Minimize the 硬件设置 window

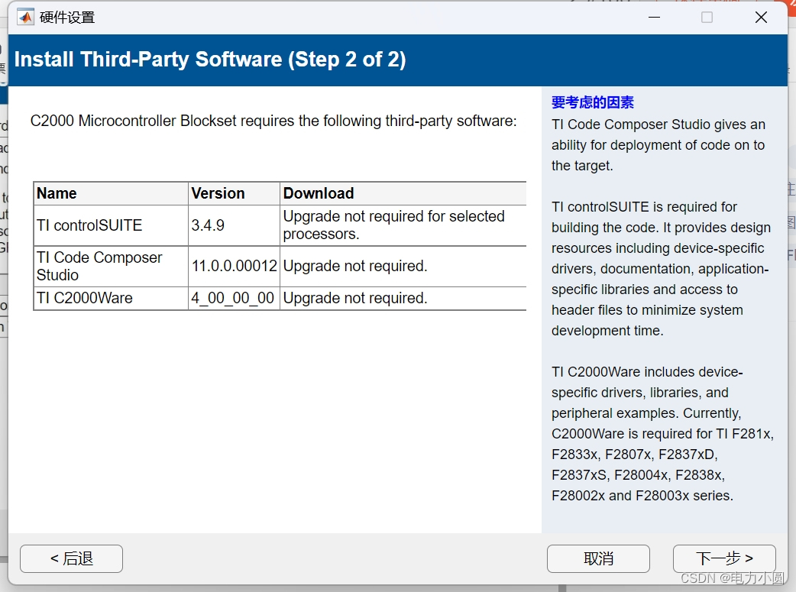pyautogui.click(x=655, y=18)
